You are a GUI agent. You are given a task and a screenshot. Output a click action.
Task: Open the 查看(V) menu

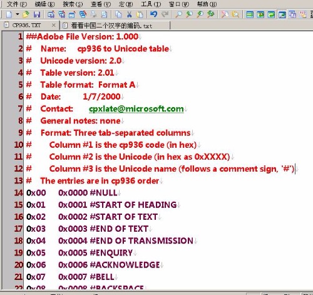coord(101,4)
